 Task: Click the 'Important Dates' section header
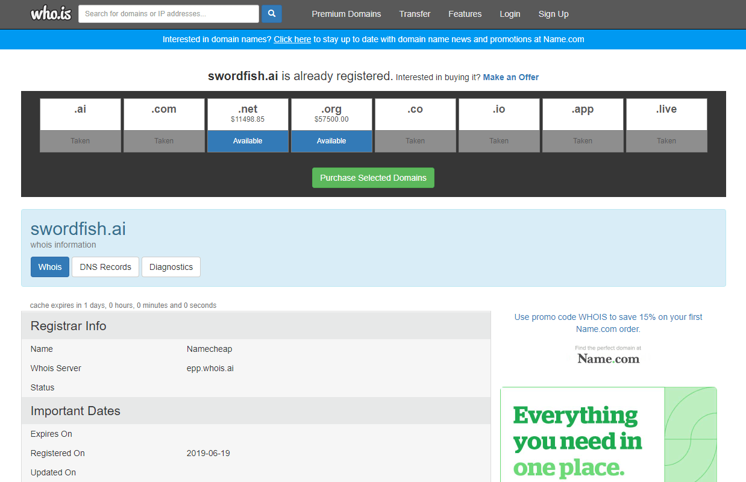256,411
